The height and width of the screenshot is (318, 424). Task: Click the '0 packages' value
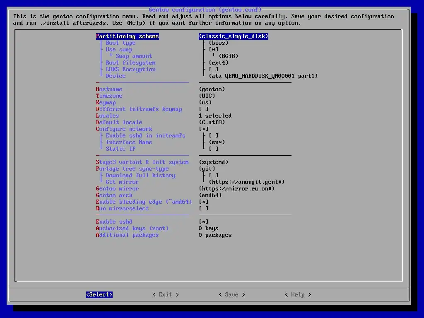(x=215, y=235)
